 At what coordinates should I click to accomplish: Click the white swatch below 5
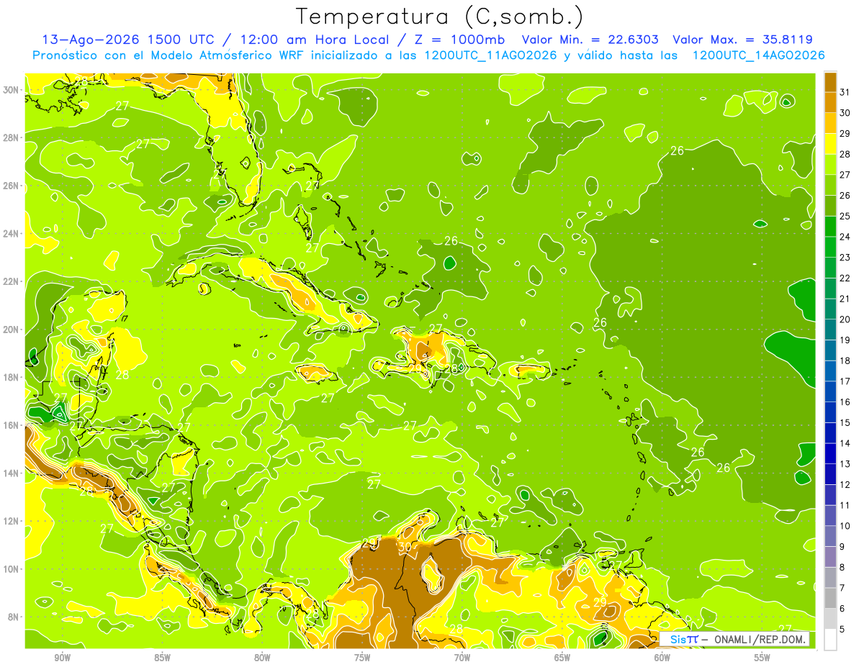click(x=830, y=640)
